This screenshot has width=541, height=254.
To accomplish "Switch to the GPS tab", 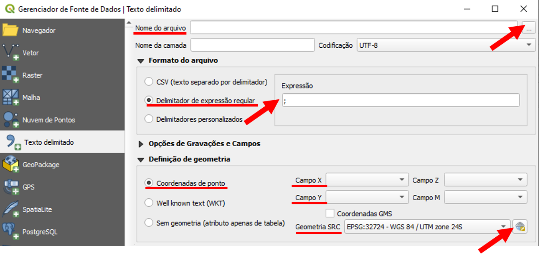I will point(29,187).
